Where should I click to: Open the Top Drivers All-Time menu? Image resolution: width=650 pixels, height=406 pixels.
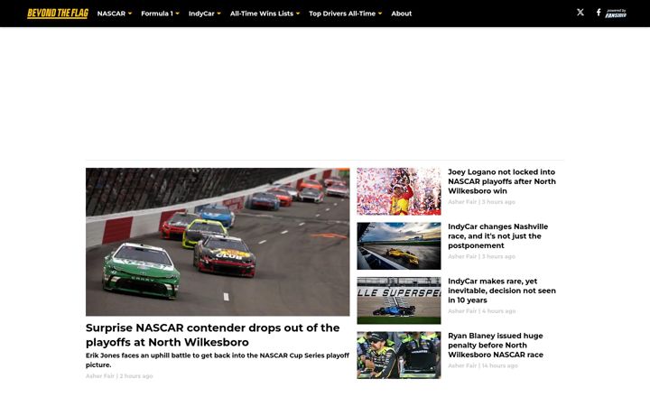point(342,14)
